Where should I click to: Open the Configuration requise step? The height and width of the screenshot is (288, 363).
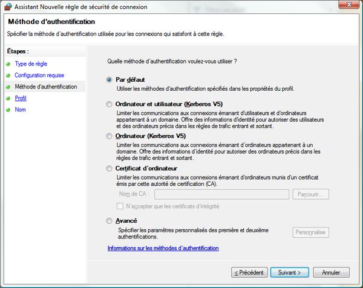tap(39, 75)
